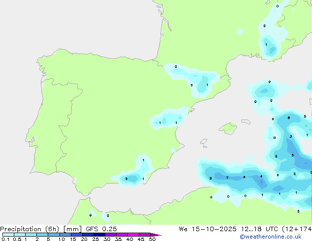Pick the 1–2 mm legend color box
Image resolution: width=312 pixels, height=241 pixels.
click(x=31, y=235)
